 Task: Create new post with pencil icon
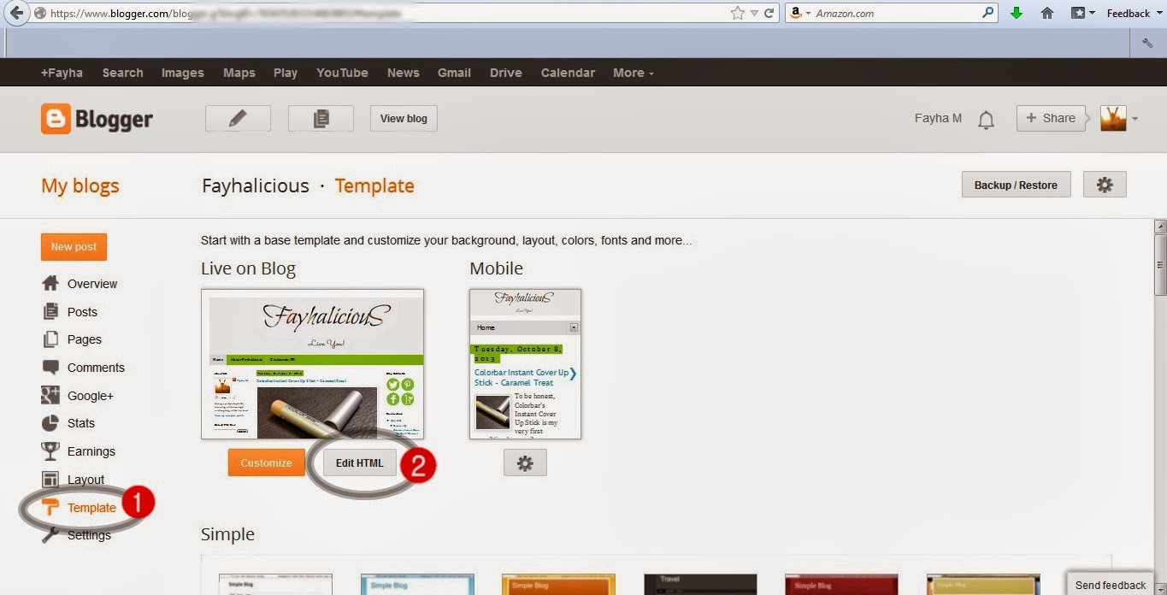(x=238, y=119)
